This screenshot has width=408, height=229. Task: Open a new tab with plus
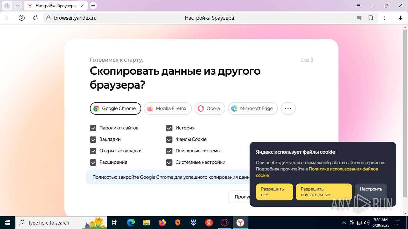coord(93,5)
